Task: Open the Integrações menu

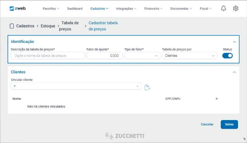Action: coord(126,9)
